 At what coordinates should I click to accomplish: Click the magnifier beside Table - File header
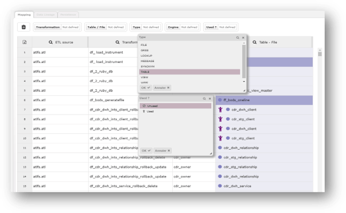(x=255, y=42)
